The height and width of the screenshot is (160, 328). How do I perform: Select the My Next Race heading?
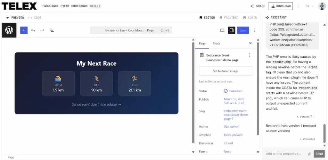pos(96,63)
